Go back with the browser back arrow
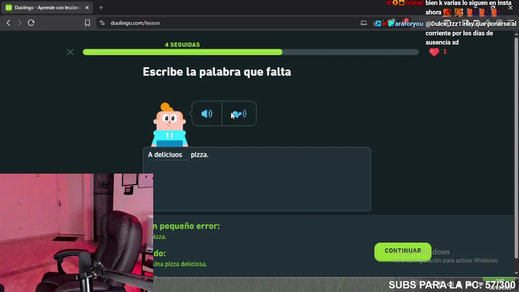 (9, 23)
